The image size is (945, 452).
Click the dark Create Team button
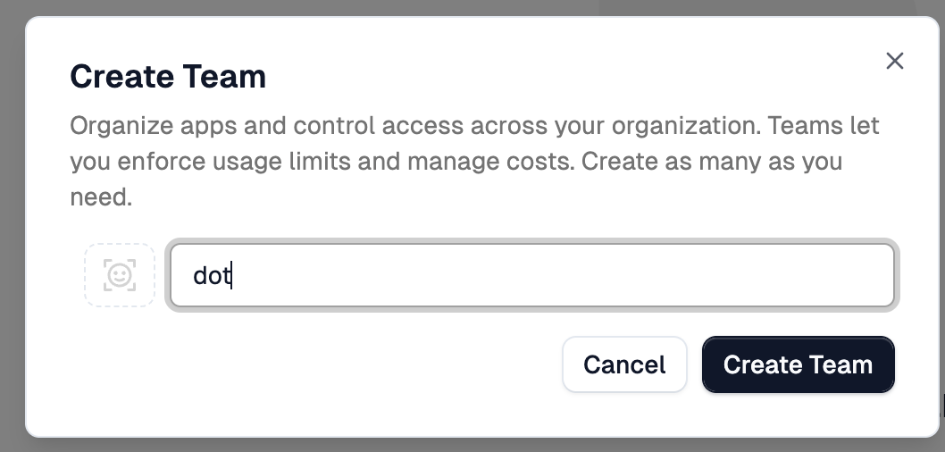coord(798,364)
